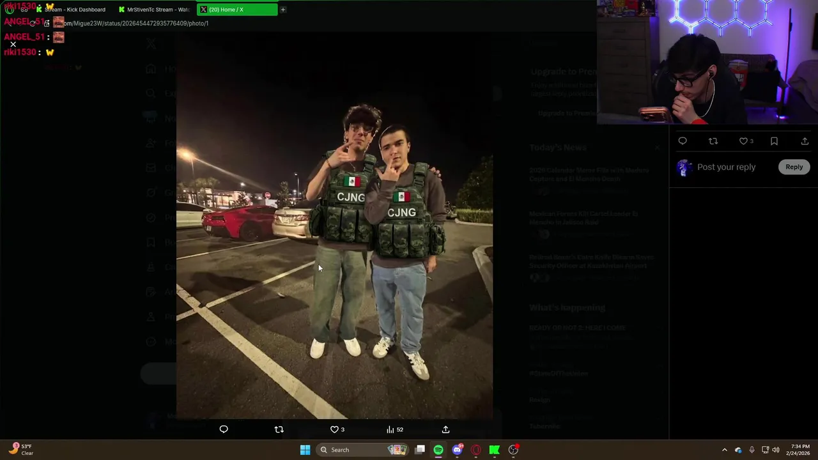Open view analytics showing 52
This screenshot has width=818, height=460.
[394, 429]
